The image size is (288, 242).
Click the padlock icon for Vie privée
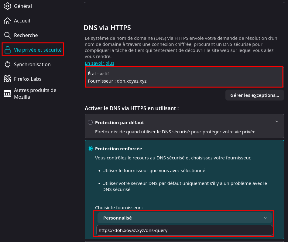click(x=8, y=49)
